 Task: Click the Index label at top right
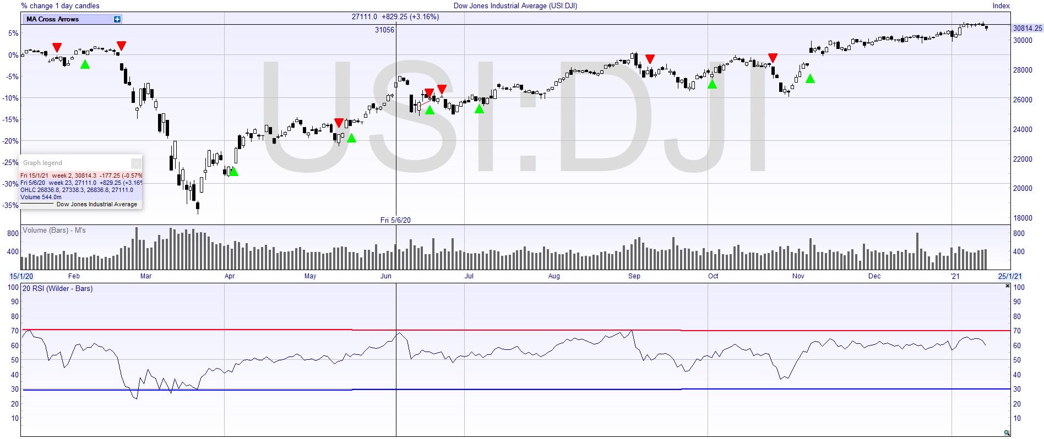tap(1001, 6)
